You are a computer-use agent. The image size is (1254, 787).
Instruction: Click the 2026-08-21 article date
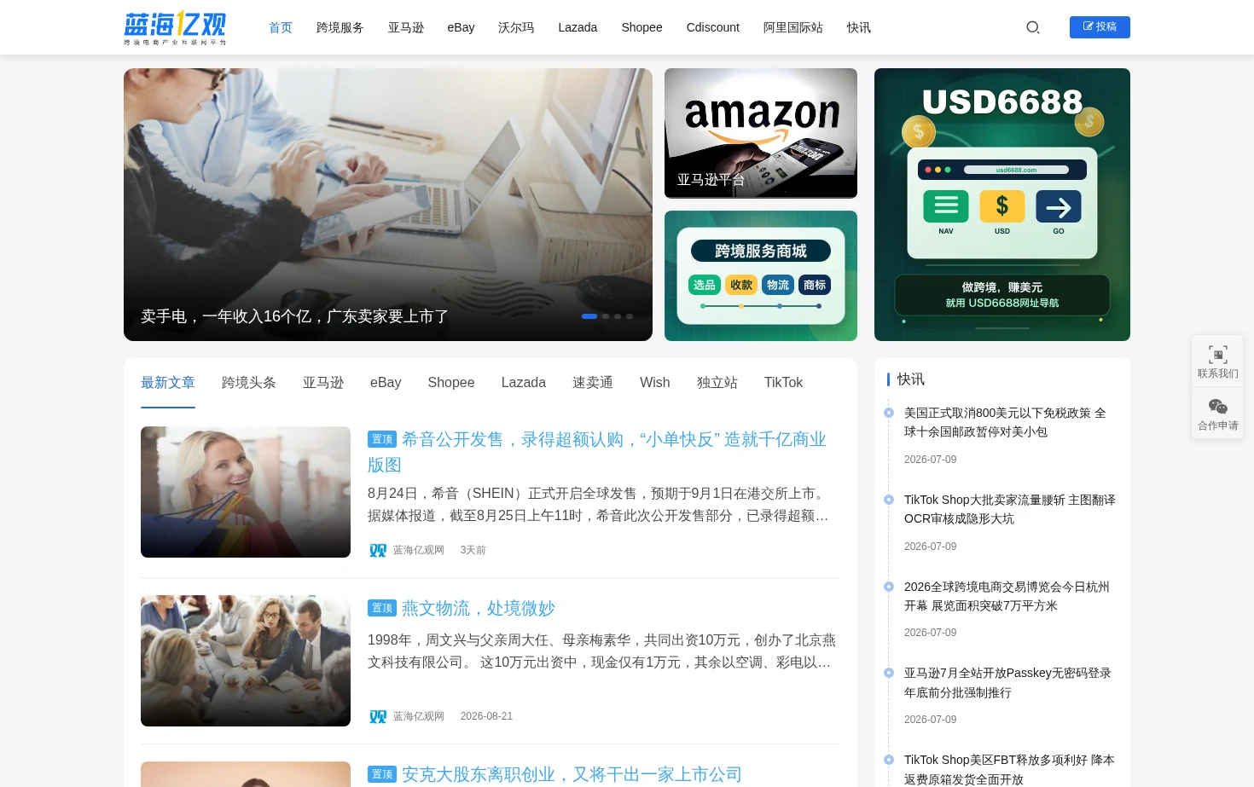[x=486, y=716]
